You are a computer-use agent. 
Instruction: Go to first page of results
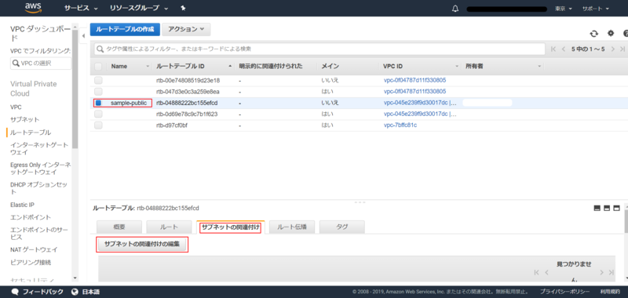553,49
